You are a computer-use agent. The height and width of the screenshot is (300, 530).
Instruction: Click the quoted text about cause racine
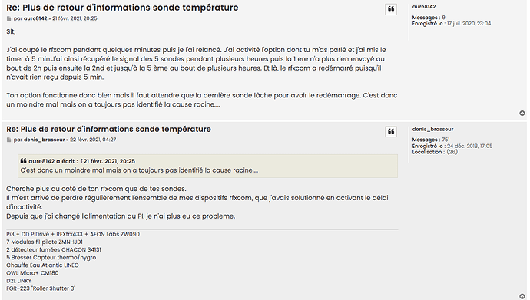coord(139,170)
